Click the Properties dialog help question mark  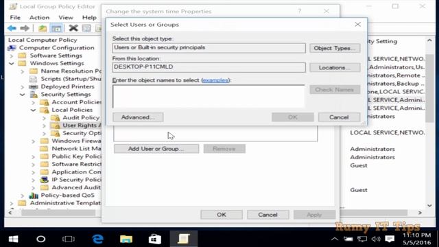pyautogui.click(x=300, y=11)
